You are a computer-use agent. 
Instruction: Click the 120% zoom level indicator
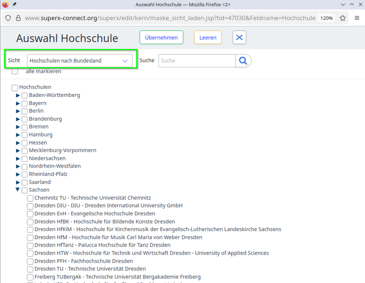tap(326, 18)
